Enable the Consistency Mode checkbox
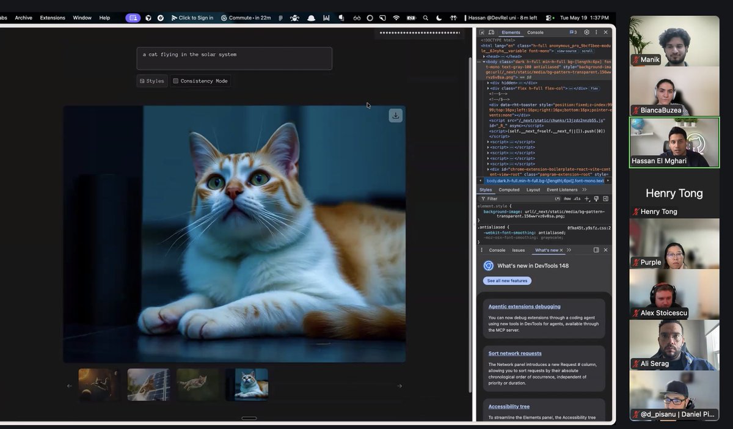Viewport: 733px width, 429px height. point(175,81)
